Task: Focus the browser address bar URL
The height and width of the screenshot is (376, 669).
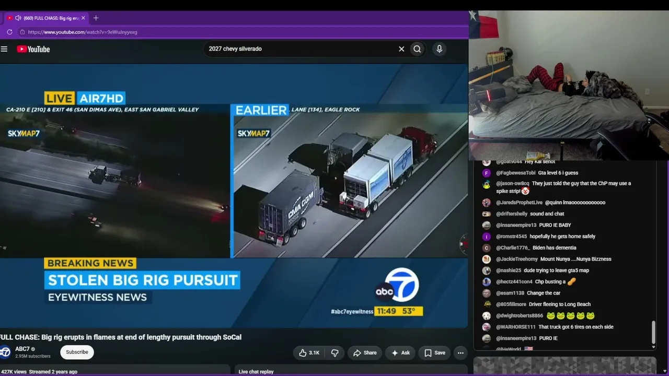Action: 83,32
